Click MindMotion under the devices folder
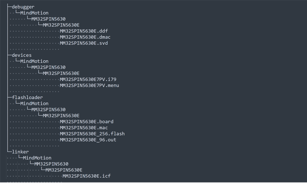 click(34, 61)
